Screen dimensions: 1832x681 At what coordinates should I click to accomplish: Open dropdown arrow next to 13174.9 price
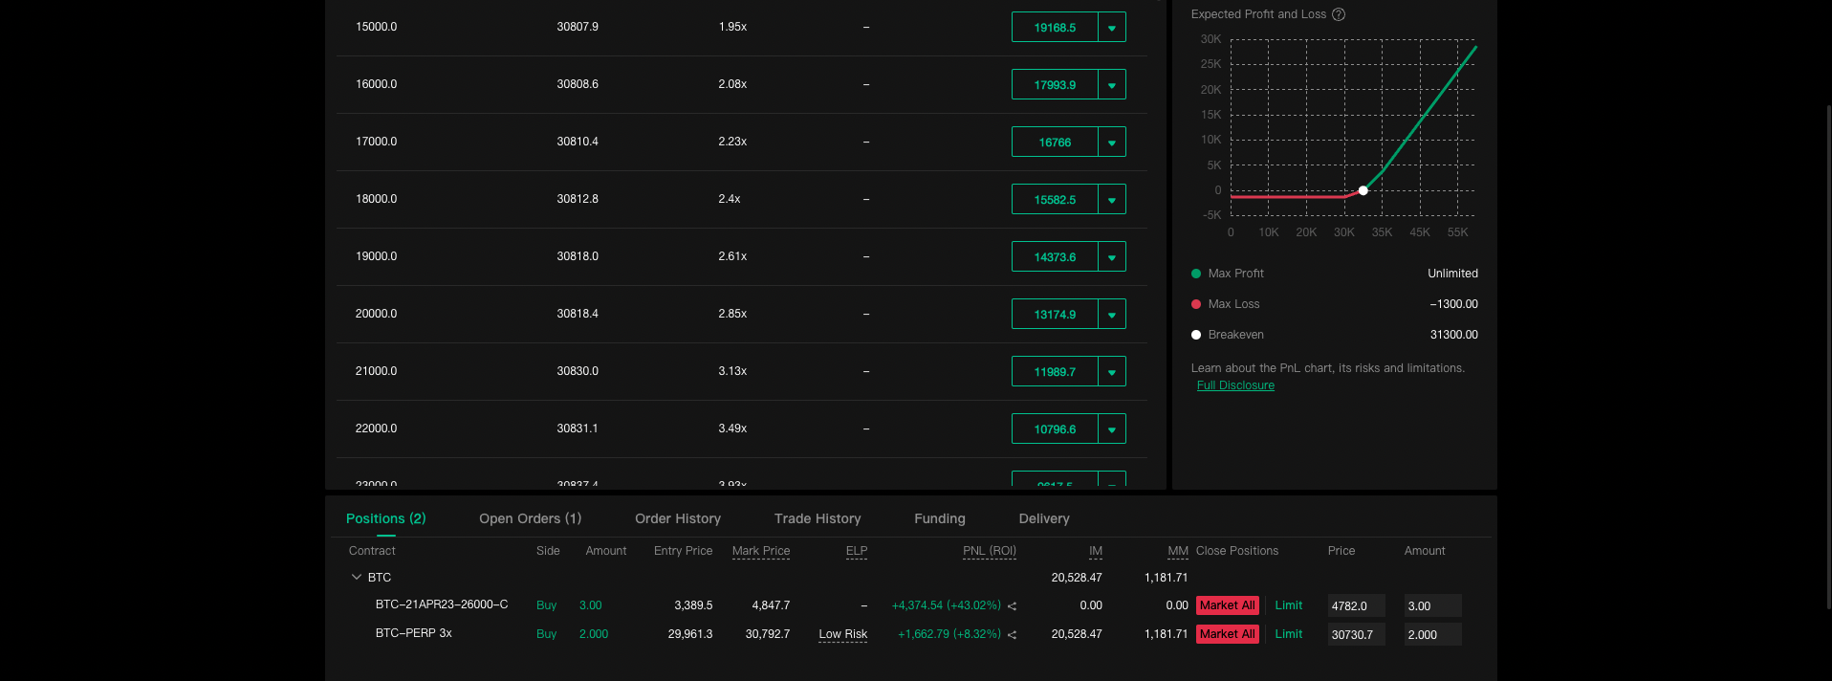pos(1112,314)
